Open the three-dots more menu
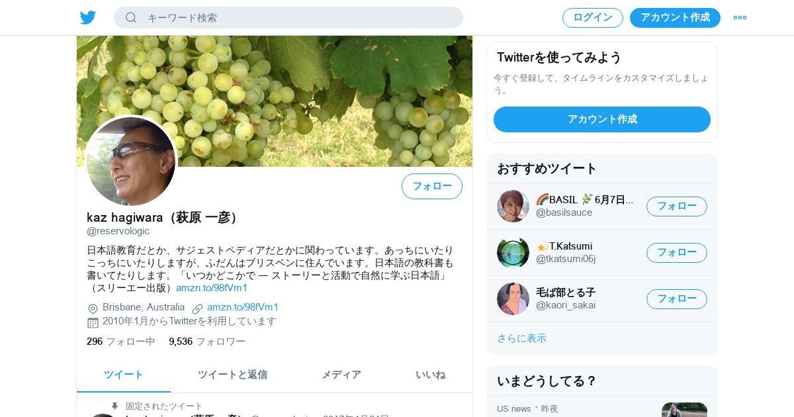This screenshot has height=417, width=794. click(x=740, y=18)
